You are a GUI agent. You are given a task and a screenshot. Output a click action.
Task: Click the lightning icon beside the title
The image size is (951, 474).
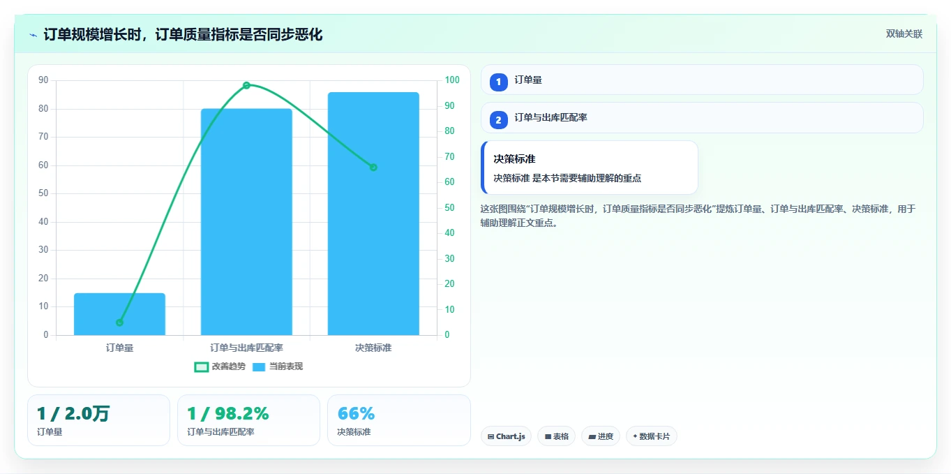[x=33, y=35]
